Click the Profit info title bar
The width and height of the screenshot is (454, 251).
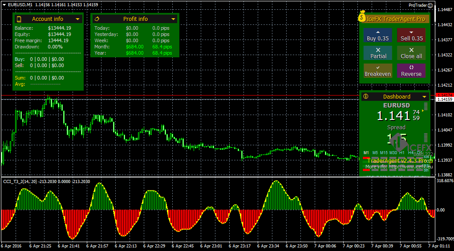point(135,19)
